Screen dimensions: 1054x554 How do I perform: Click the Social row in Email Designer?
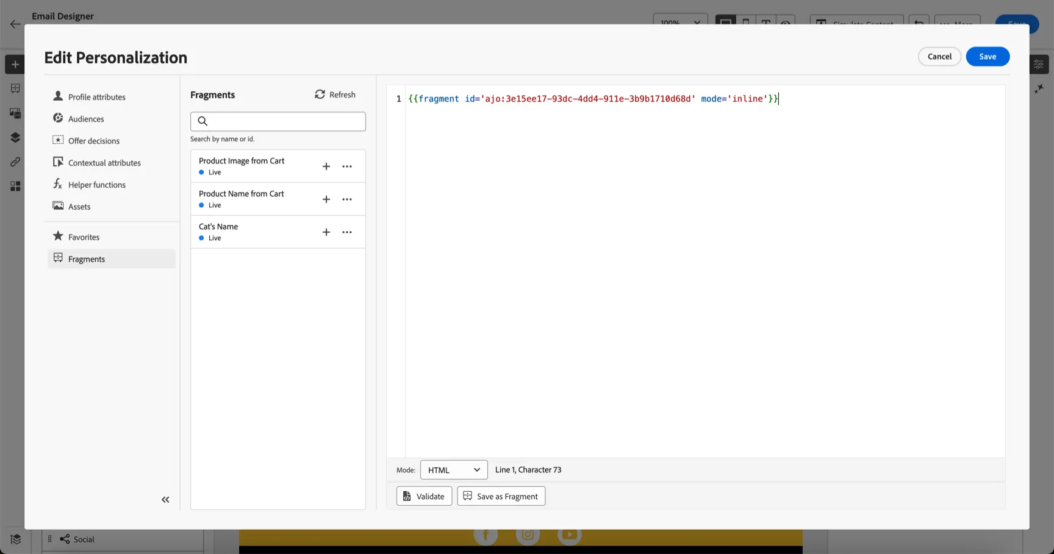(x=123, y=539)
